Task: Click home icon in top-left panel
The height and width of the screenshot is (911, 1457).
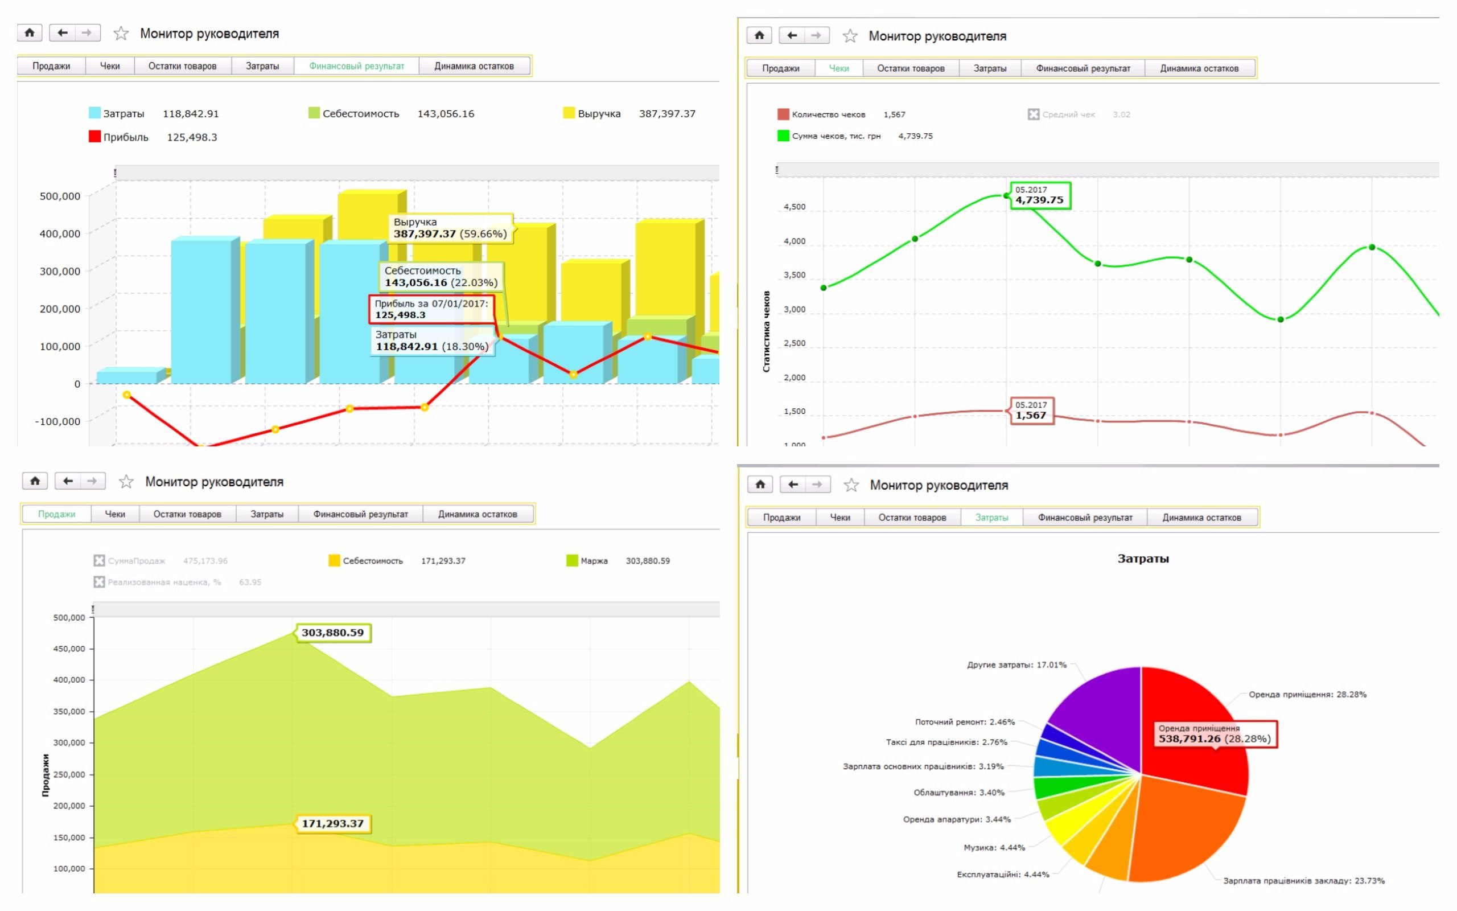Action: tap(29, 32)
